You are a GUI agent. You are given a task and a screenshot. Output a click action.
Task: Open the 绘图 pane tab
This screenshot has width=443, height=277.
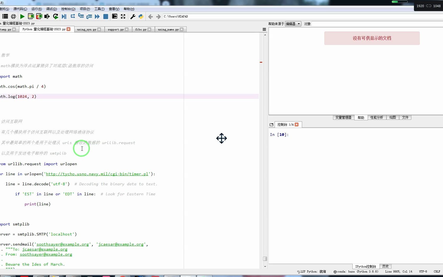click(x=393, y=118)
